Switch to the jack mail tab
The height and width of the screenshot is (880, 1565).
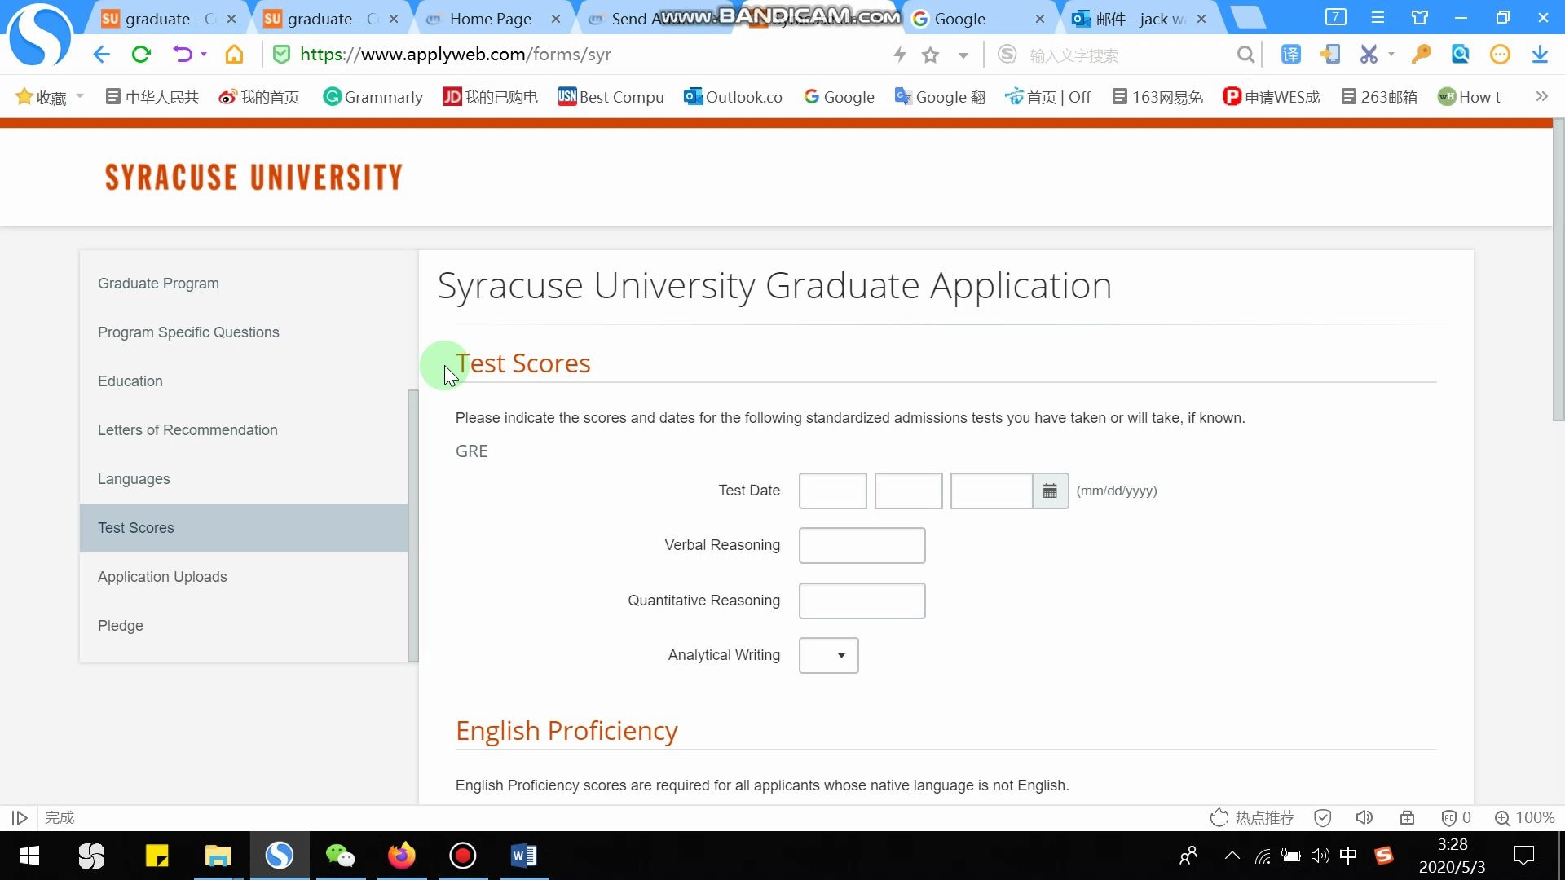point(1140,18)
